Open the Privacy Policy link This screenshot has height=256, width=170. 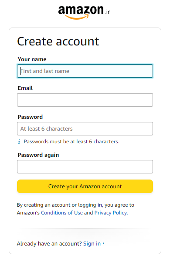click(111, 213)
